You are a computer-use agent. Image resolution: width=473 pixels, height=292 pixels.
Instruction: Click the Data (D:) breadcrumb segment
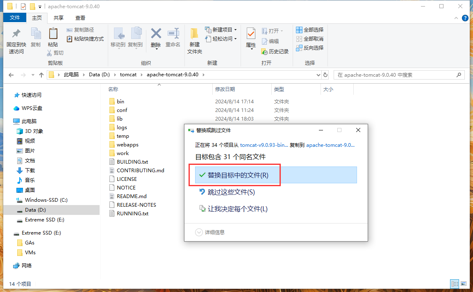99,75
